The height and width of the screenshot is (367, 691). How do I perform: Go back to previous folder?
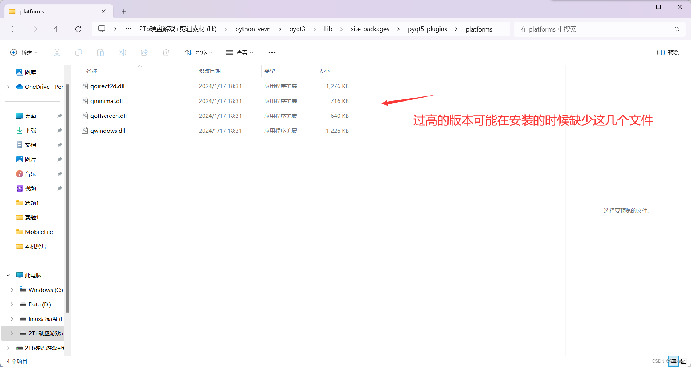click(x=13, y=29)
